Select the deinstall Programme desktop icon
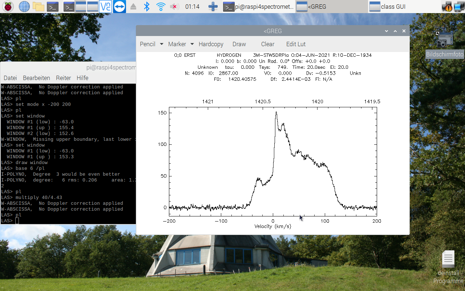 tap(448, 267)
